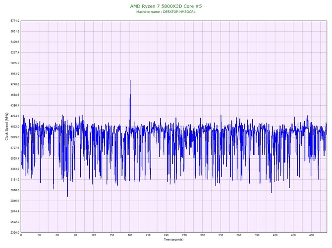Click the 420 tick on time axis

(x=275, y=235)
